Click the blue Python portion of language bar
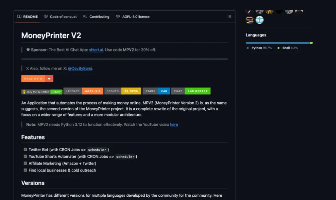Screen dimensions: 336x200 click(278, 43)
